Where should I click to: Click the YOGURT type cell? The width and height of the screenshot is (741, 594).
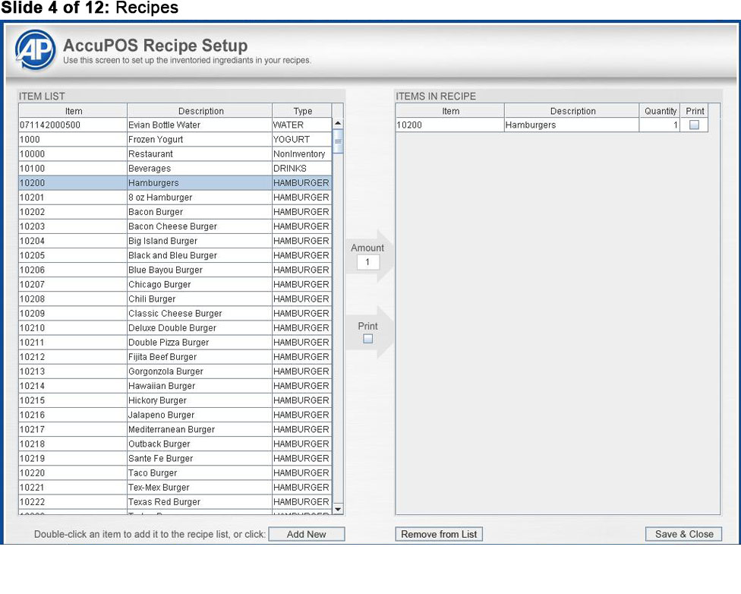tap(302, 140)
